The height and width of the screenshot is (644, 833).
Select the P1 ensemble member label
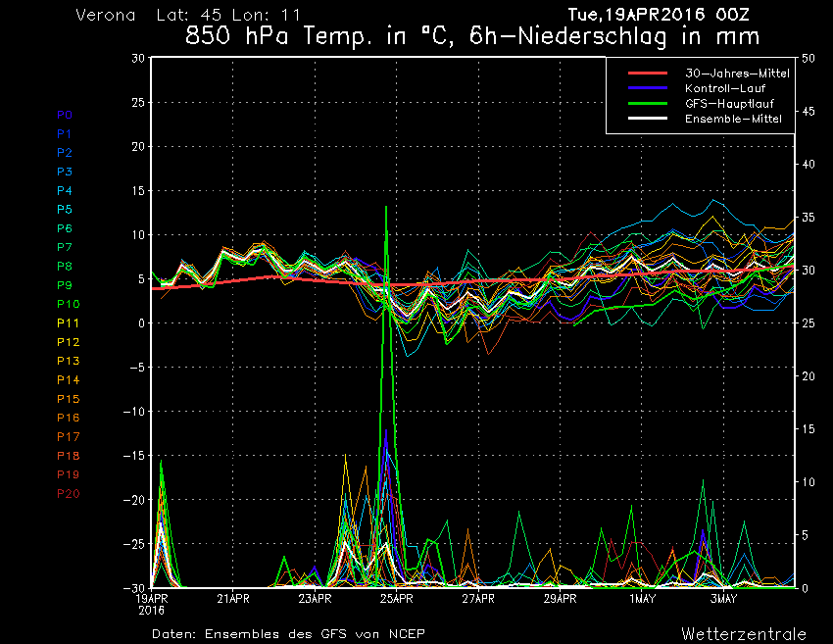tap(65, 134)
